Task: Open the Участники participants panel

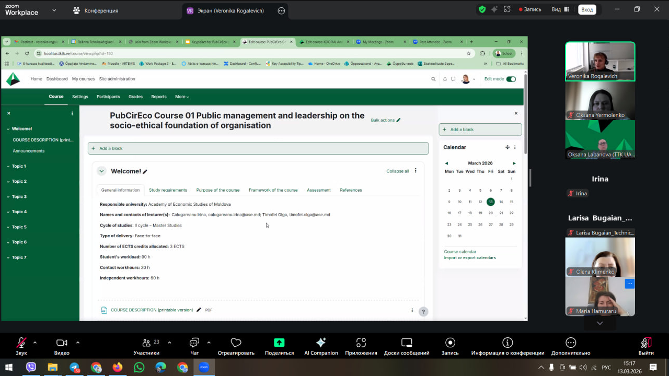Action: (146, 343)
